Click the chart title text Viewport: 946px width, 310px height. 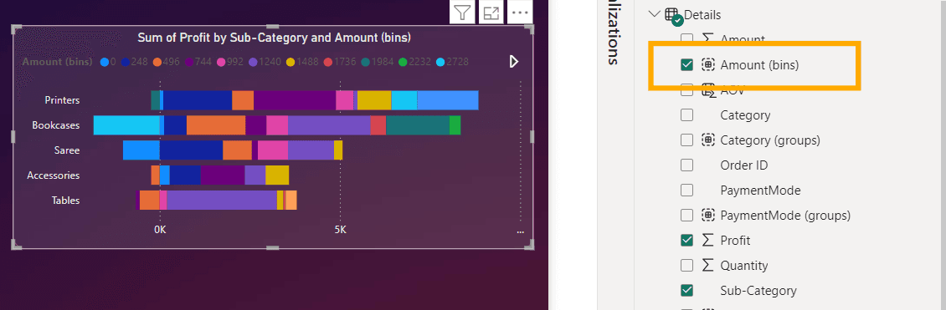coord(274,38)
